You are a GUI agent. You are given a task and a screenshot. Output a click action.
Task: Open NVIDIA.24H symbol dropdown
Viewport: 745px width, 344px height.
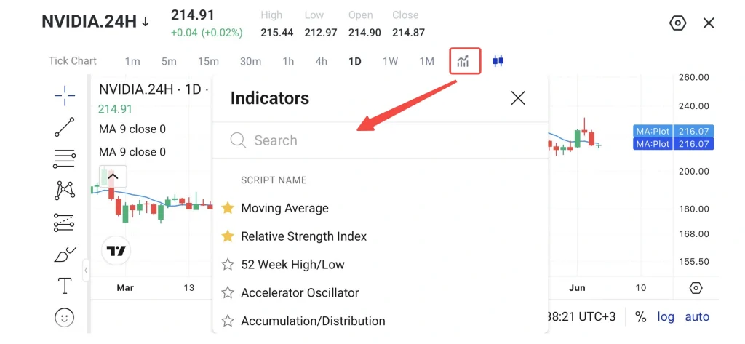point(95,22)
